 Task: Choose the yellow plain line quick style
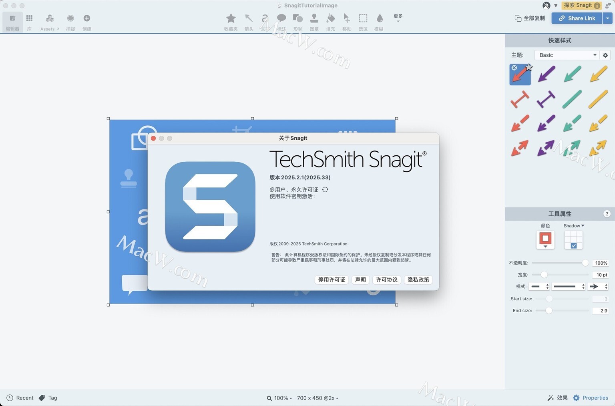tap(598, 99)
